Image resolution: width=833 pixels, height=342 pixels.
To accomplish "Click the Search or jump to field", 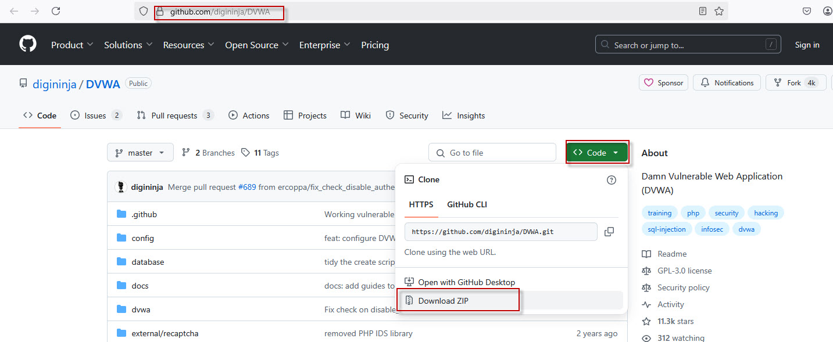I will click(x=687, y=45).
